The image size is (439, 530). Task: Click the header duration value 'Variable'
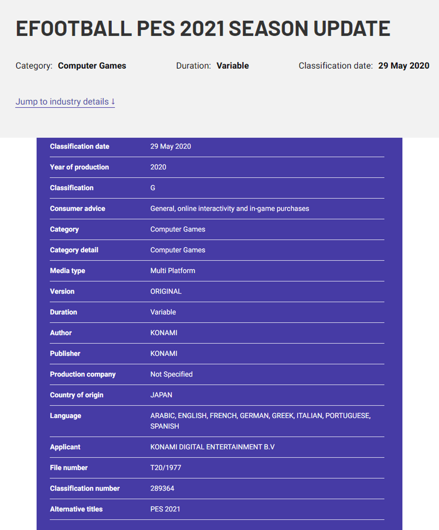coord(233,66)
